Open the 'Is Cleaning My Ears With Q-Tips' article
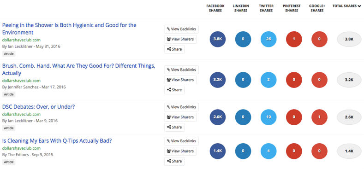This screenshot has width=364, height=169. [x=57, y=141]
